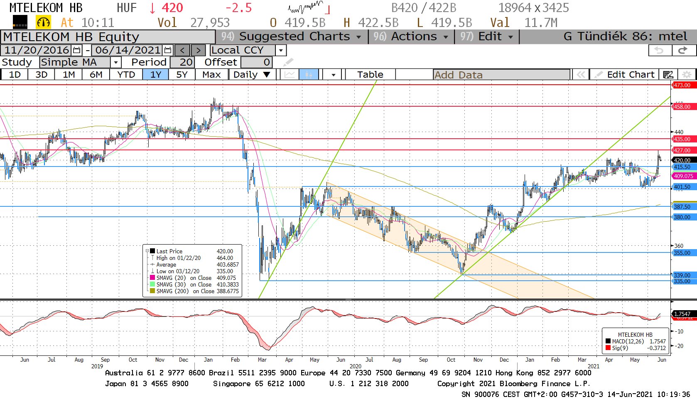The height and width of the screenshot is (409, 697).
Task: Click the MTELEKOM HB Equity security field
Action: pyautogui.click(x=108, y=37)
